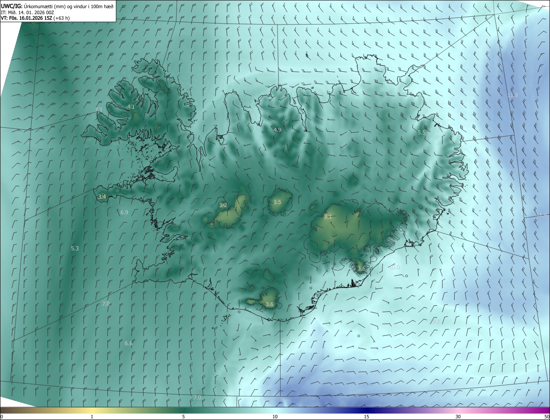This screenshot has height=420, width=550.
Task: Click the 6.6 value label
Action: coord(128,343)
